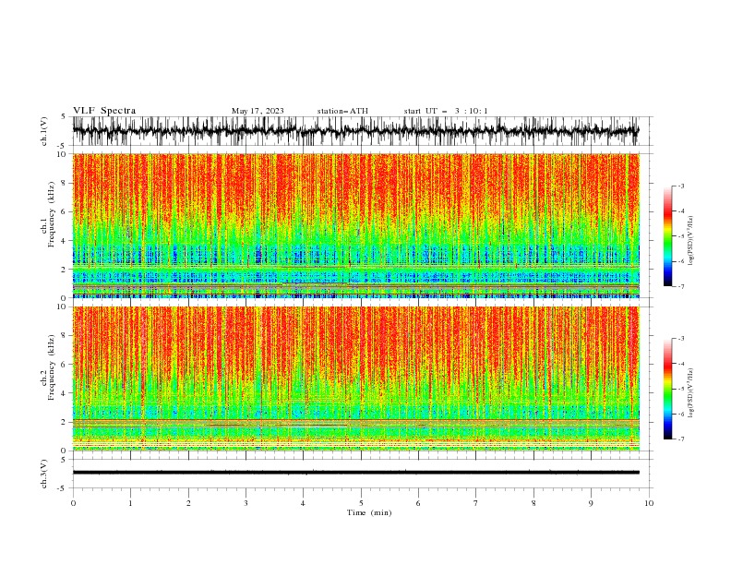Click the "VLF Spectra" plot title

[104, 111]
